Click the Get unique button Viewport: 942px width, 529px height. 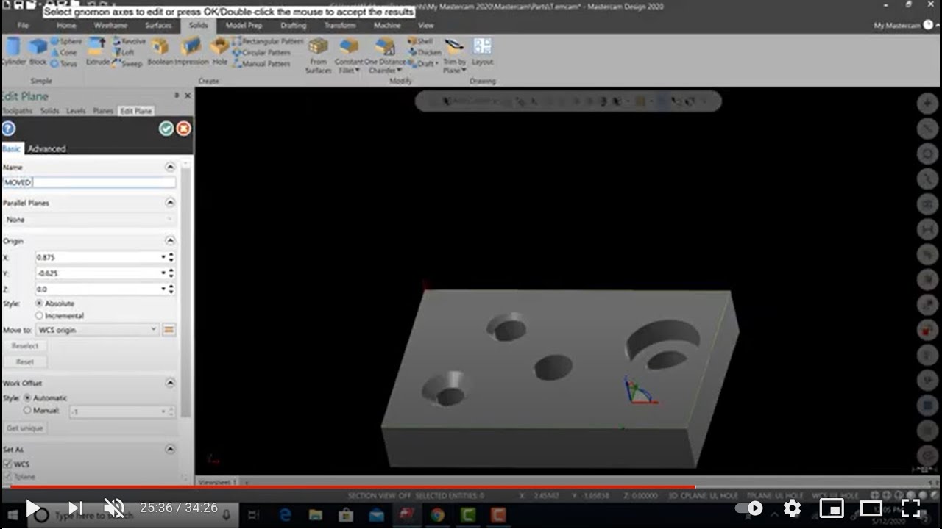click(25, 428)
